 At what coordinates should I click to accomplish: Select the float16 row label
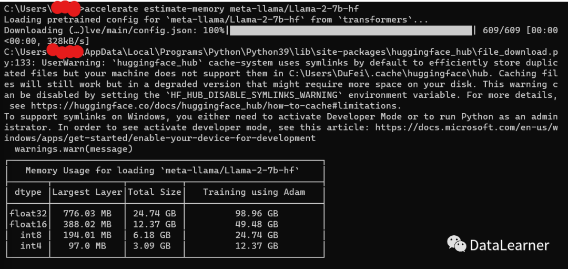pos(28,224)
